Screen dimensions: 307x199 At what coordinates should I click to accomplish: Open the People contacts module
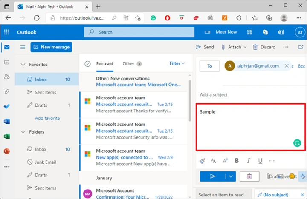7,77
